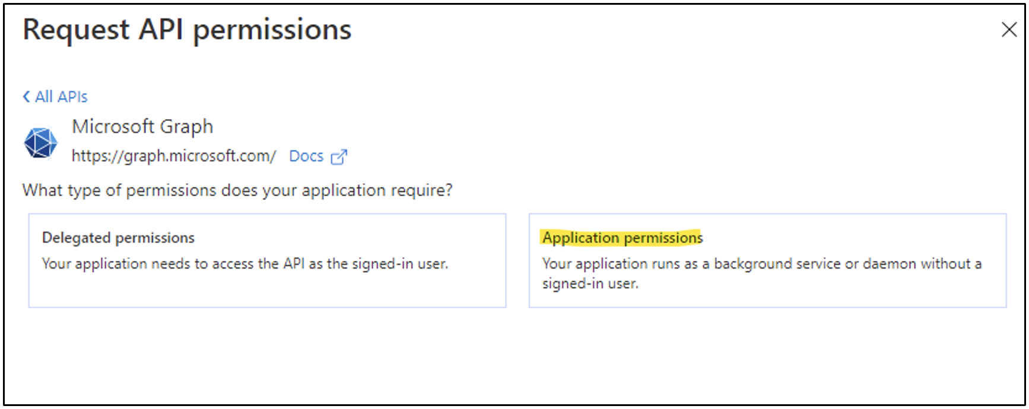Click the signed-in user description under Delegated
The image size is (1029, 409).
(244, 264)
